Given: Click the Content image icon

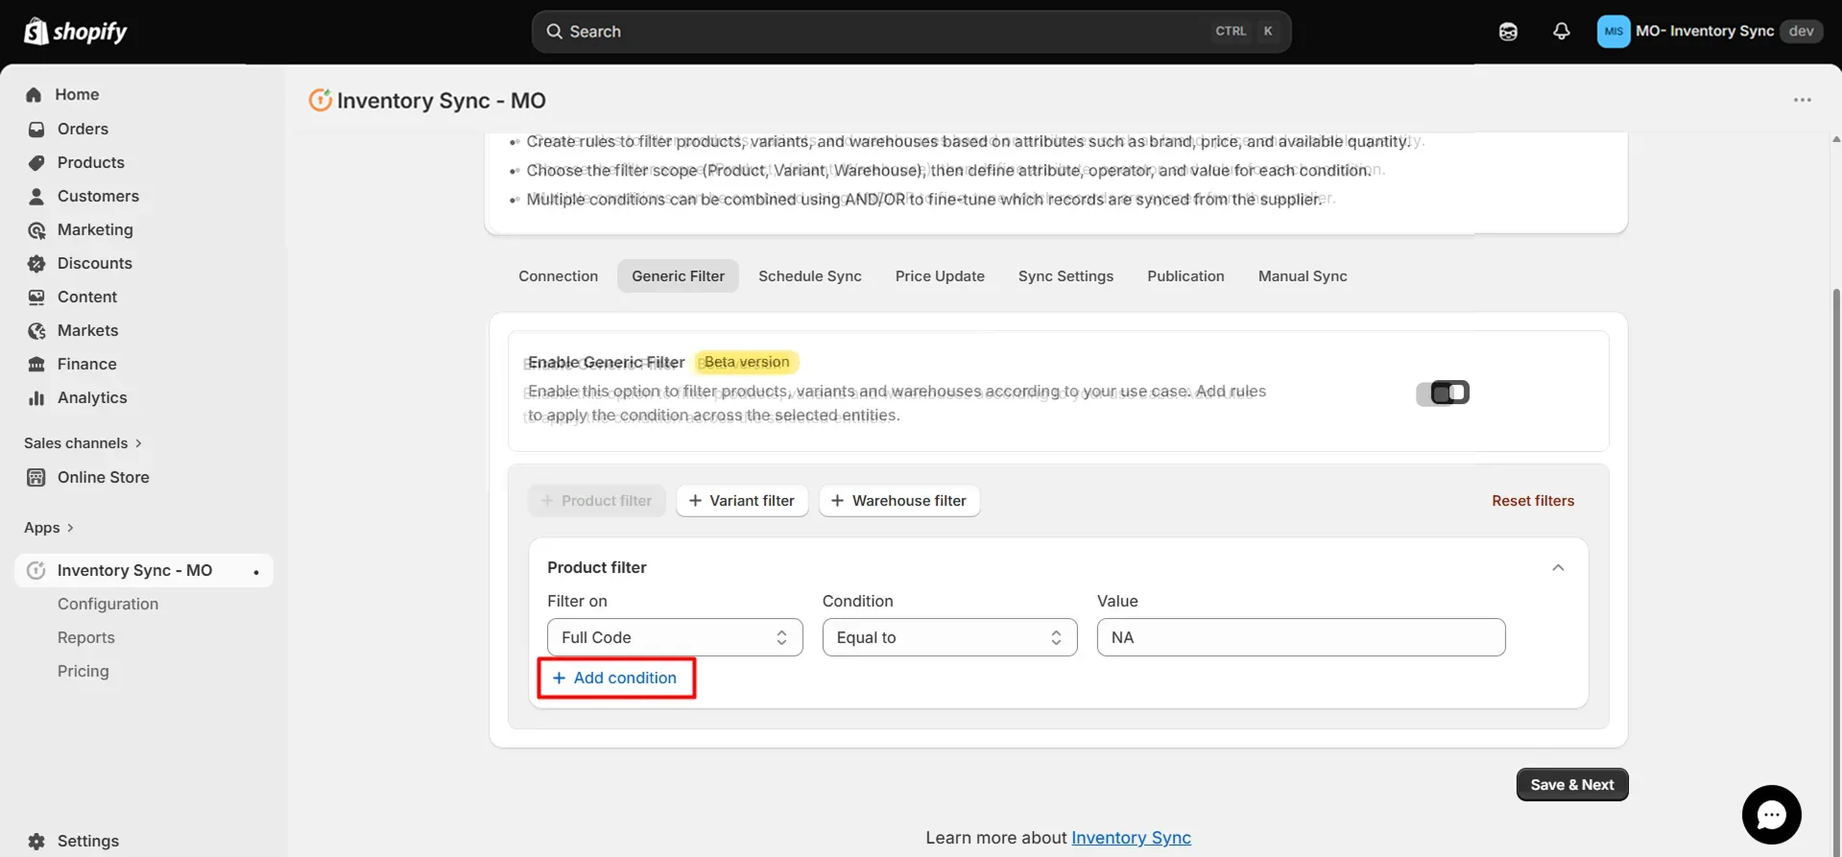Looking at the screenshot, I should pyautogui.click(x=36, y=297).
